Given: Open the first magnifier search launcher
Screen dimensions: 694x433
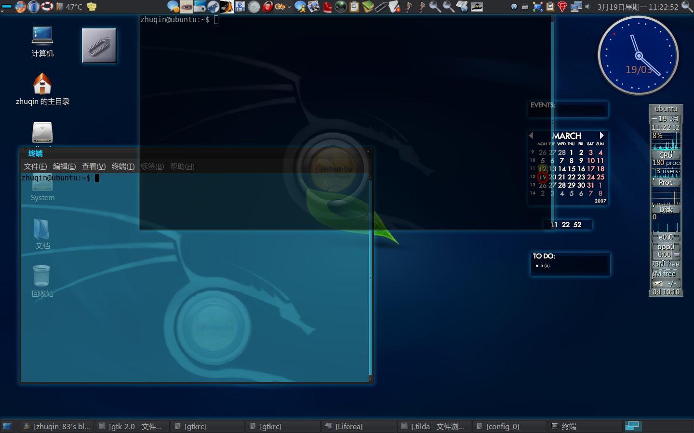Looking at the screenshot, I should (x=435, y=7).
